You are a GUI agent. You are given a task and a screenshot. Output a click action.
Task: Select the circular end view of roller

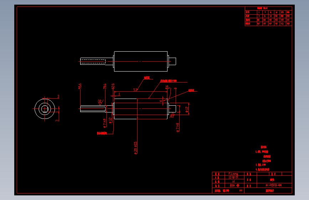tap(45, 109)
